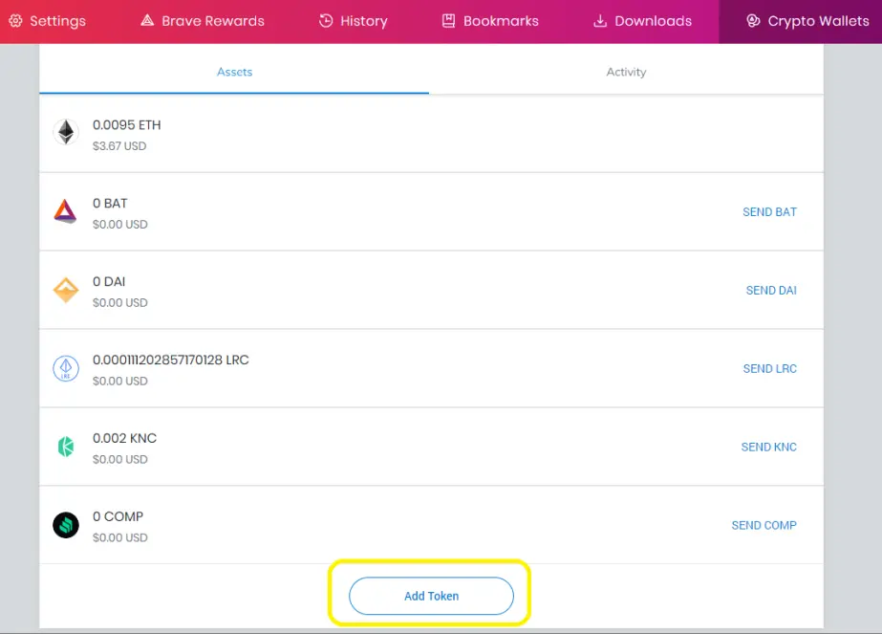Go to the History page
Image resolution: width=882 pixels, height=634 pixels.
[x=354, y=21]
